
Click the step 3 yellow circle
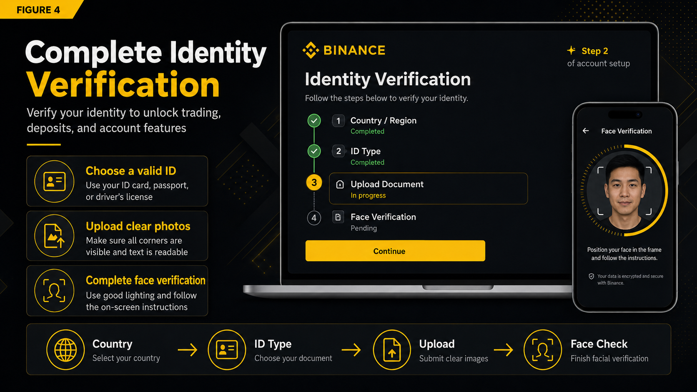pyautogui.click(x=314, y=182)
